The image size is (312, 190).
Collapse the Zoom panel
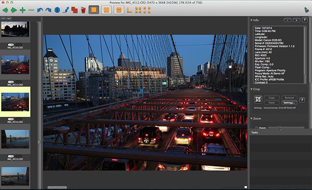tap(252, 118)
